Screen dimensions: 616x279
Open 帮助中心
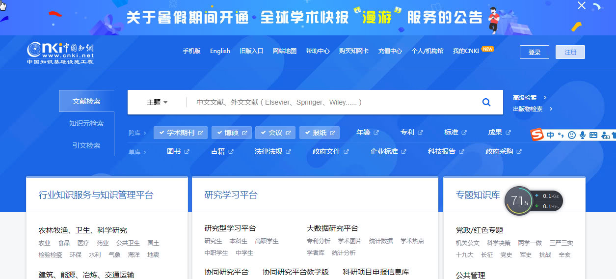318,51
